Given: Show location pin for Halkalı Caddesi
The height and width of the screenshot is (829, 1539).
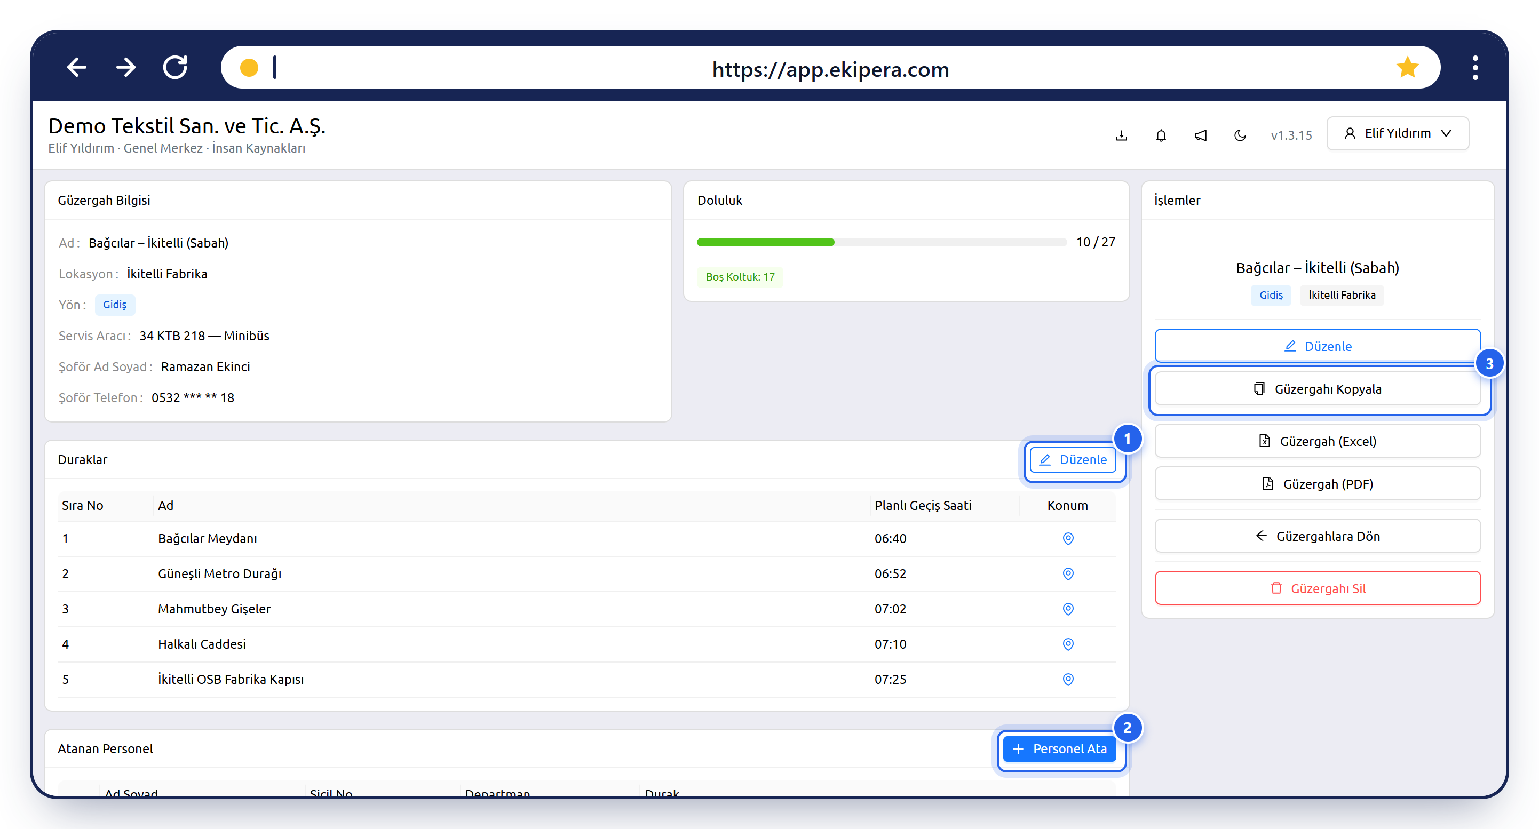Looking at the screenshot, I should point(1068,644).
